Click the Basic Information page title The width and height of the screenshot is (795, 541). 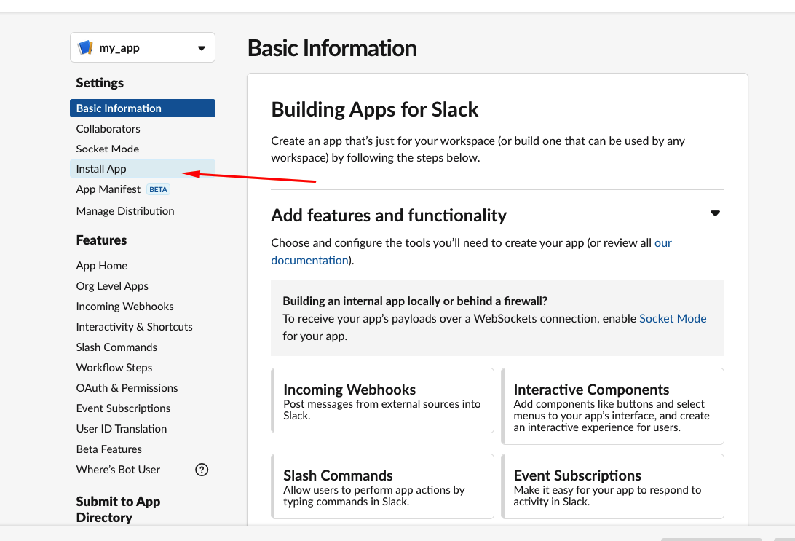click(x=332, y=48)
